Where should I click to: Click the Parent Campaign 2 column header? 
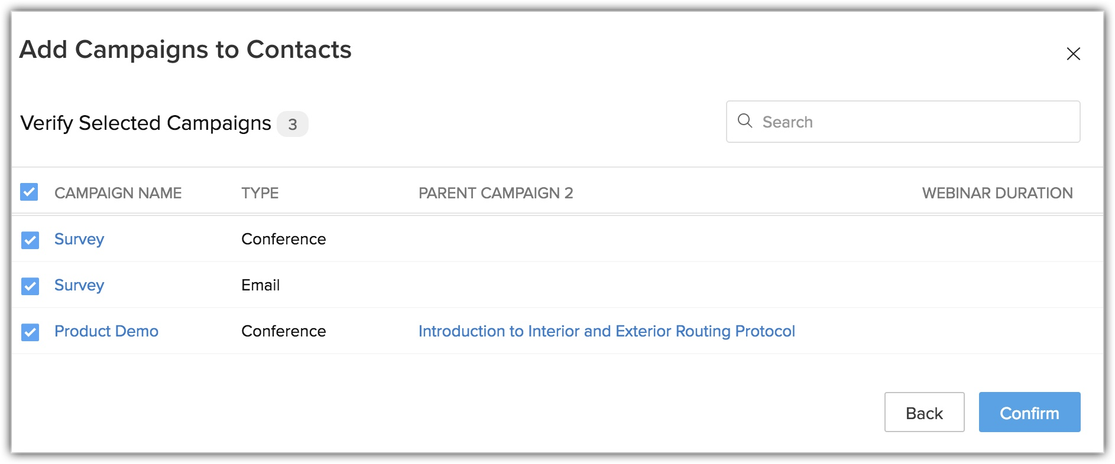(x=495, y=193)
